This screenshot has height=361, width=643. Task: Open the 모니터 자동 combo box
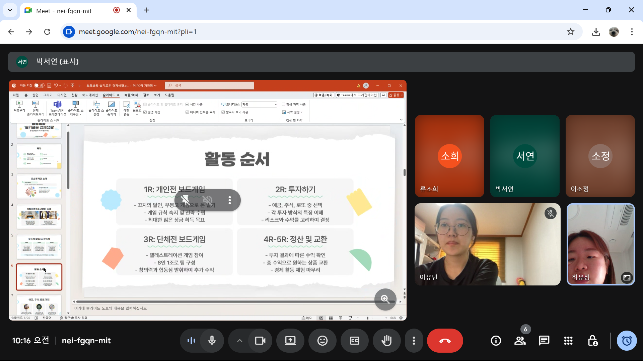point(260,104)
